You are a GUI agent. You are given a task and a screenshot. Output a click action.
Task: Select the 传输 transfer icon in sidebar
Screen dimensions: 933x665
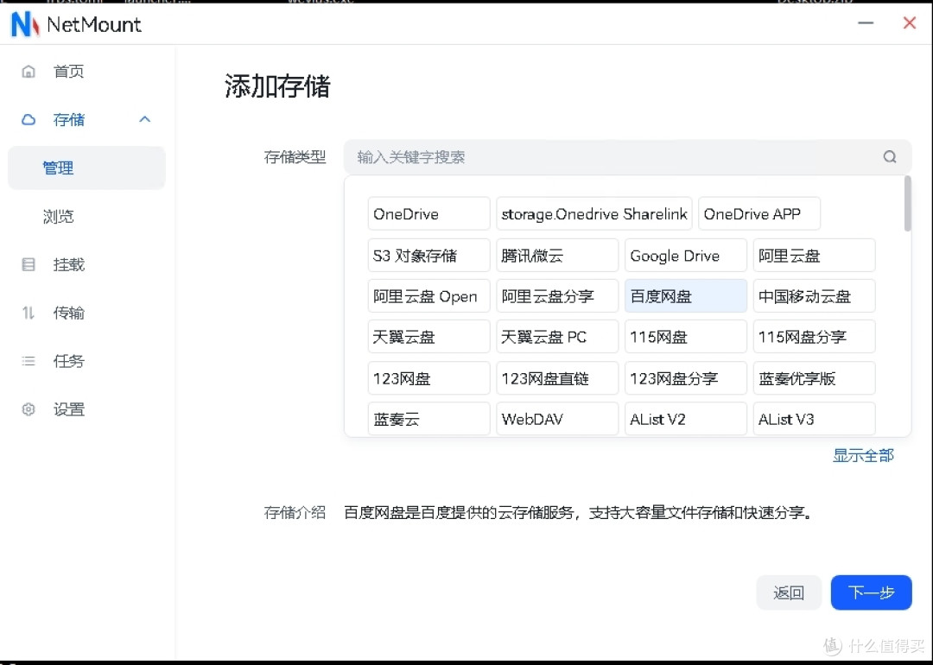(29, 313)
